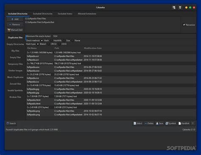Click the group header 2 x 1.53 MiB

tap(111, 53)
